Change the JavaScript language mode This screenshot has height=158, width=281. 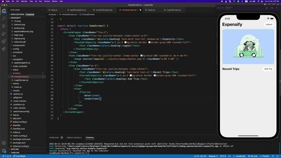(x=240, y=156)
